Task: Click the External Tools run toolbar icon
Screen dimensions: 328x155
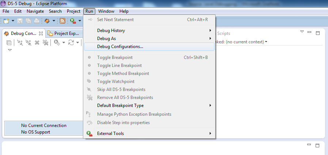Action: [73, 21]
